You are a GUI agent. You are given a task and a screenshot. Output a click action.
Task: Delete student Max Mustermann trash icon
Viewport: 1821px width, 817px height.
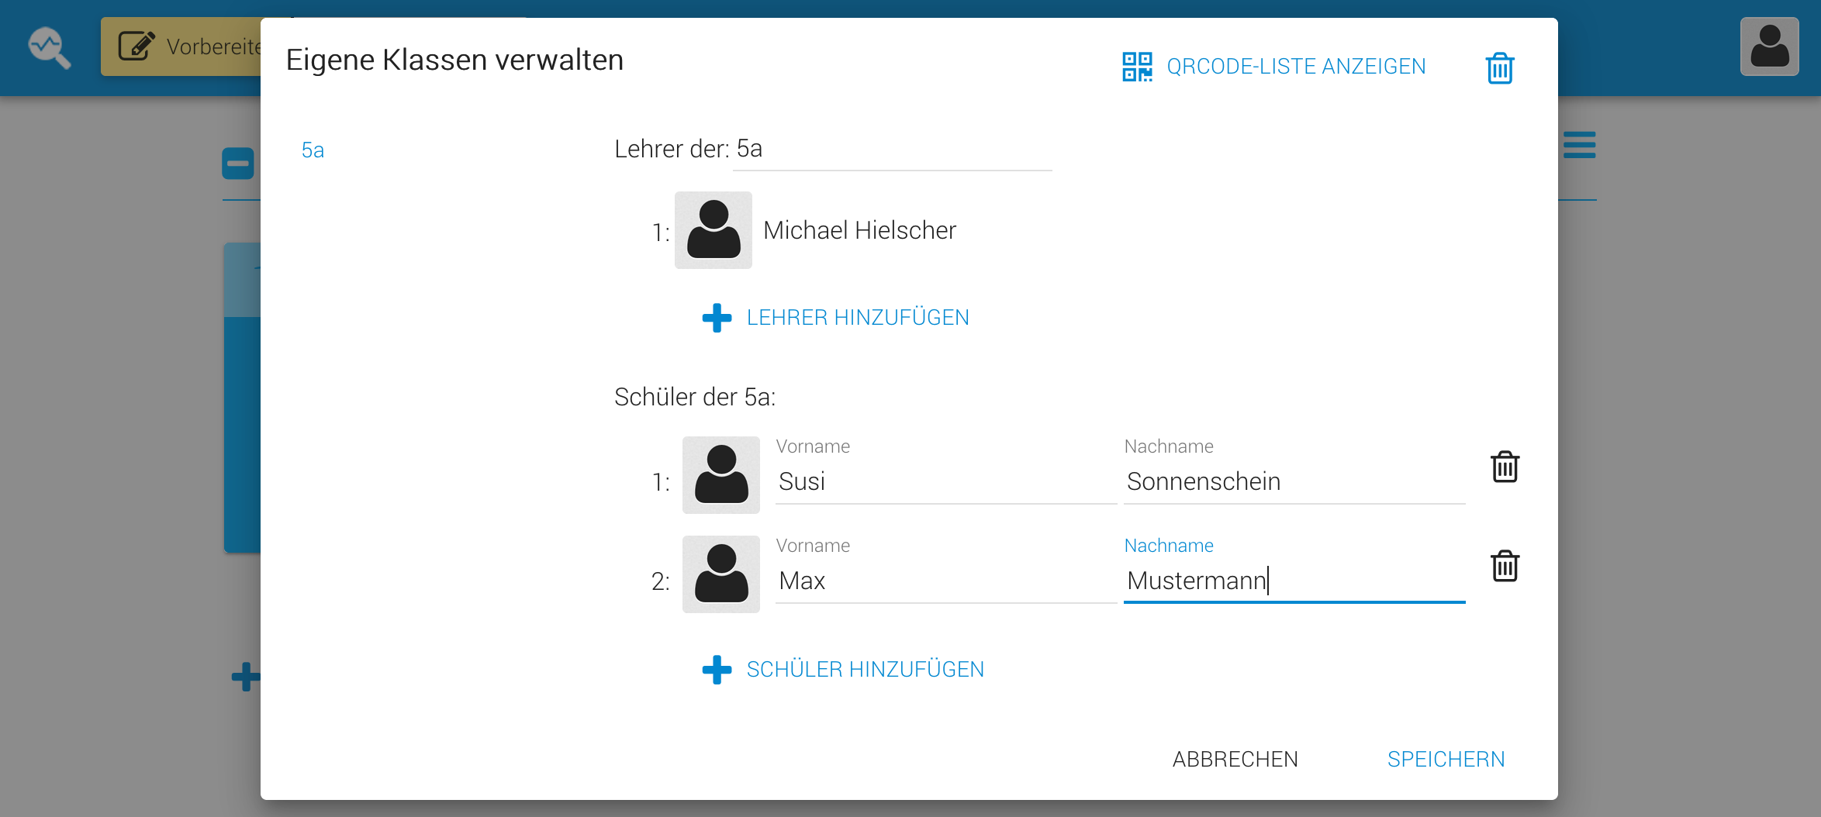1505,566
